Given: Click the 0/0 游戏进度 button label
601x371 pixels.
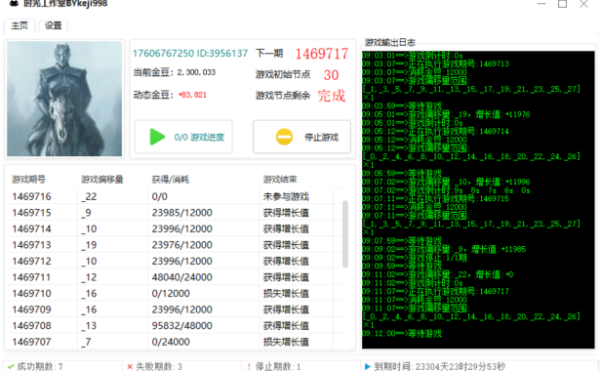Looking at the screenshot, I should click(x=199, y=138).
